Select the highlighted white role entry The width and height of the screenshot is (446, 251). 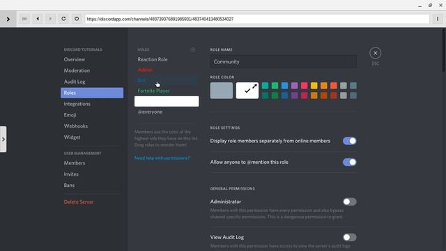167,101
